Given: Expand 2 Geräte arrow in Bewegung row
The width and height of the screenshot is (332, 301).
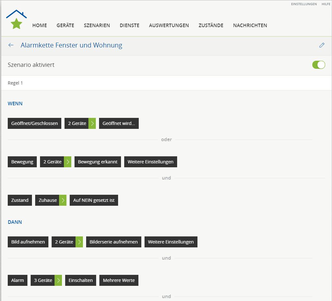Looking at the screenshot, I should coord(68,162).
